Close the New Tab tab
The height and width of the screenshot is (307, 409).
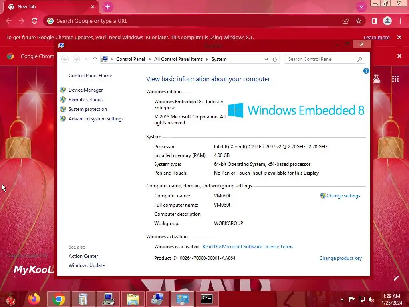click(x=93, y=7)
